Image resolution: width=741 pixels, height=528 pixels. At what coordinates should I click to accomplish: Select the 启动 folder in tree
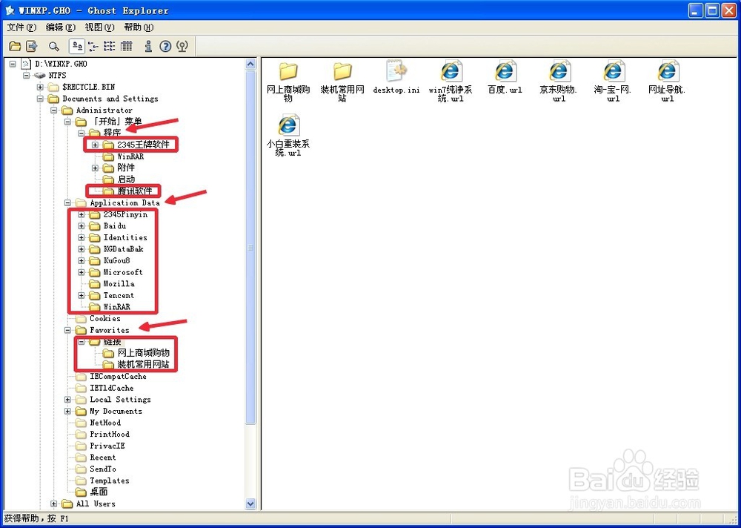(x=126, y=179)
